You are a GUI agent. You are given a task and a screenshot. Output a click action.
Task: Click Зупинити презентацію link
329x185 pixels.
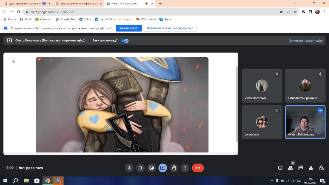point(306,41)
